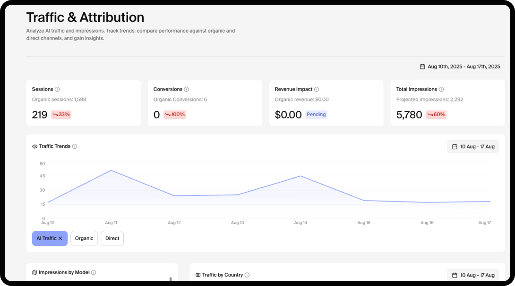The height and width of the screenshot is (286, 515).
Task: Click the Aug 11 peak on the chart
Action: [111, 170]
